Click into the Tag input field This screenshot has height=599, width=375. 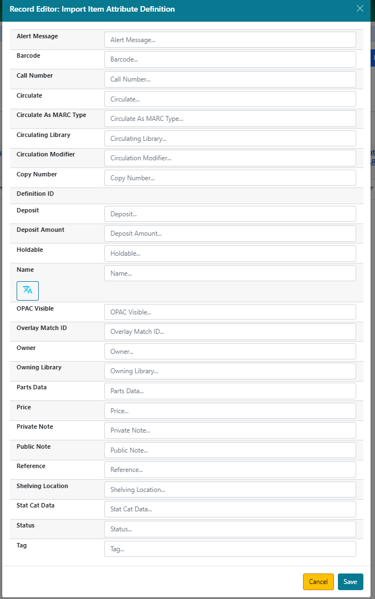point(230,549)
